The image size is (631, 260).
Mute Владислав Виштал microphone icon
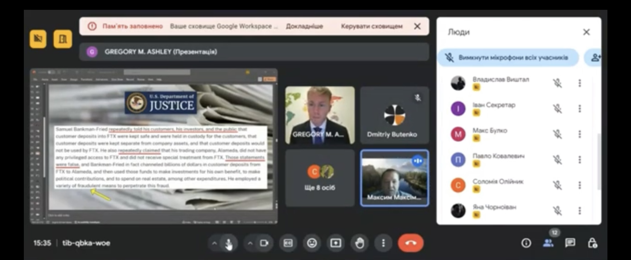point(557,83)
